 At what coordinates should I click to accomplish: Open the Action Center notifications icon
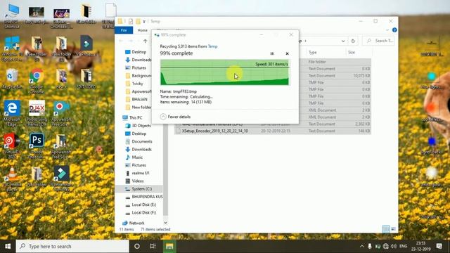pos(439,247)
